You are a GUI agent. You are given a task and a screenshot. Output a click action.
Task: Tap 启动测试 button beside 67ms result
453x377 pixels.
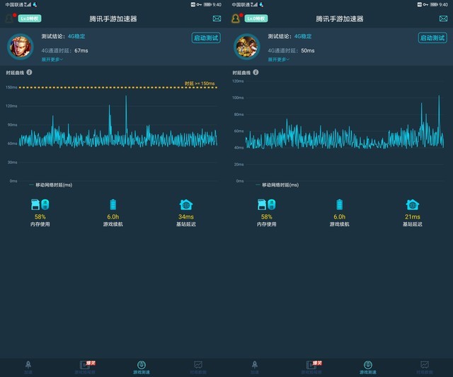[x=206, y=37]
